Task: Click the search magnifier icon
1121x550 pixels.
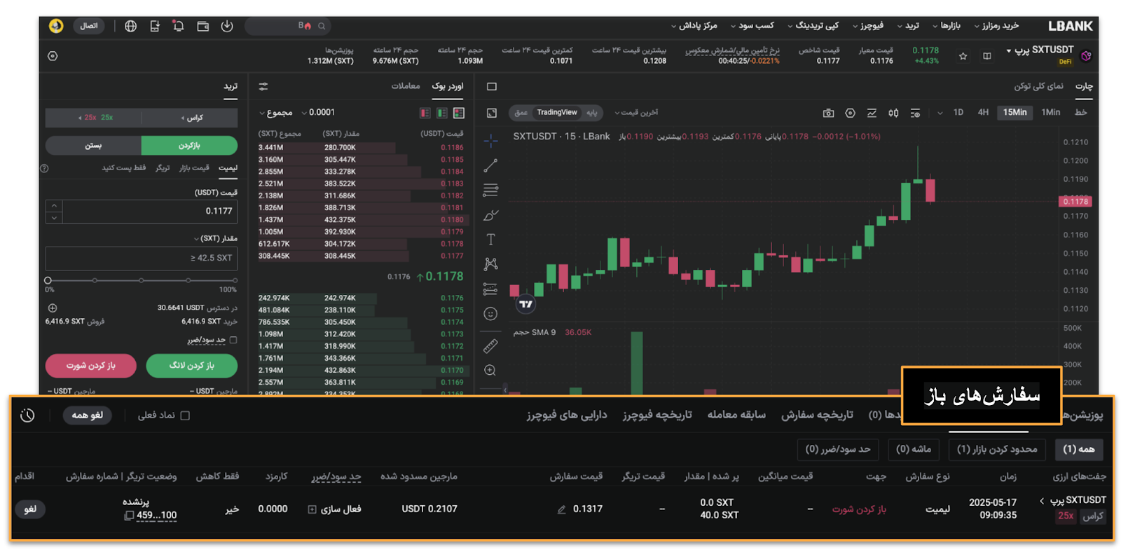Action: 322,26
